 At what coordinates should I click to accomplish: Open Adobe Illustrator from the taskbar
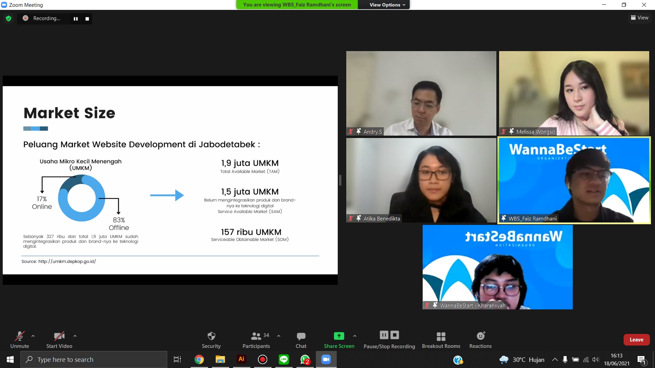tap(242, 359)
